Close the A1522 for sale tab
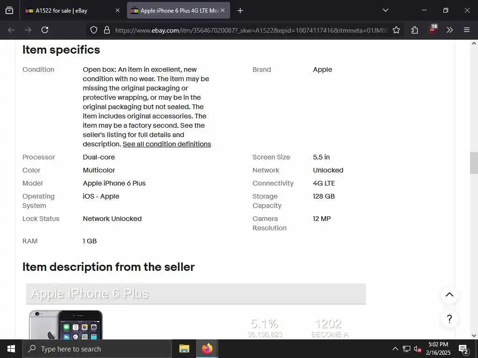 [x=118, y=10]
